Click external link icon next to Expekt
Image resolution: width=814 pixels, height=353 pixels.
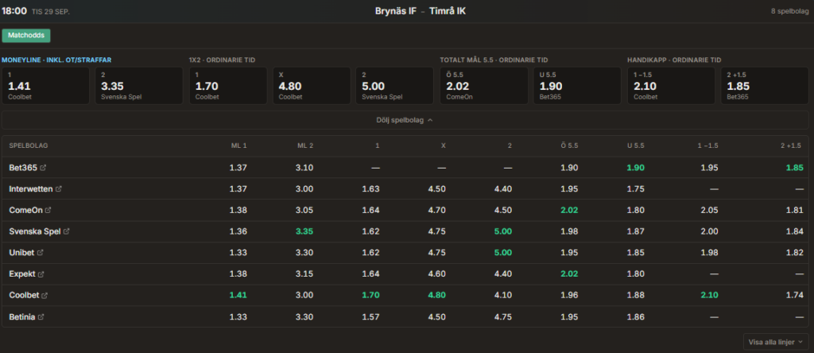41,274
